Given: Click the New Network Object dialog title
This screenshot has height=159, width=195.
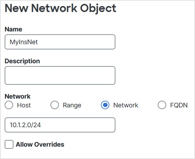Looking at the screenshot, I should click(60, 8).
